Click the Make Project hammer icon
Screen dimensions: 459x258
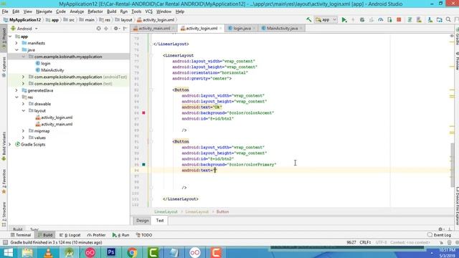coord(309,19)
